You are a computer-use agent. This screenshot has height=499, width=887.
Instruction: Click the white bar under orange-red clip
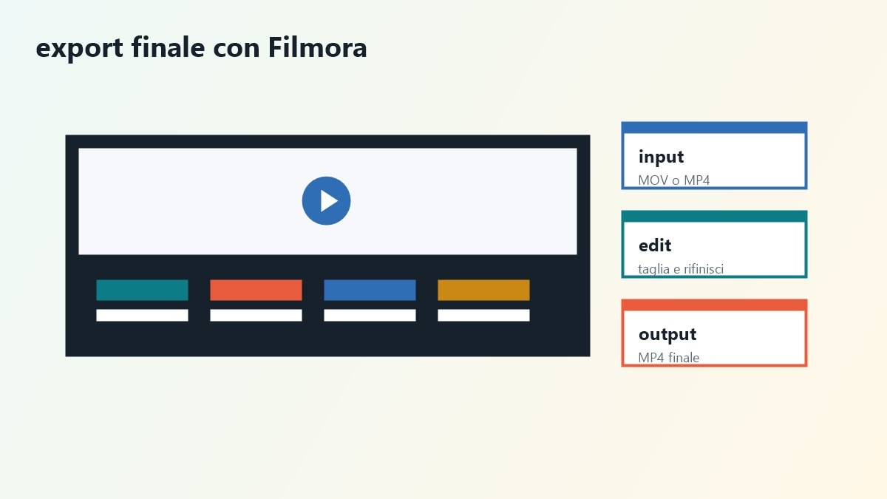[256, 315]
